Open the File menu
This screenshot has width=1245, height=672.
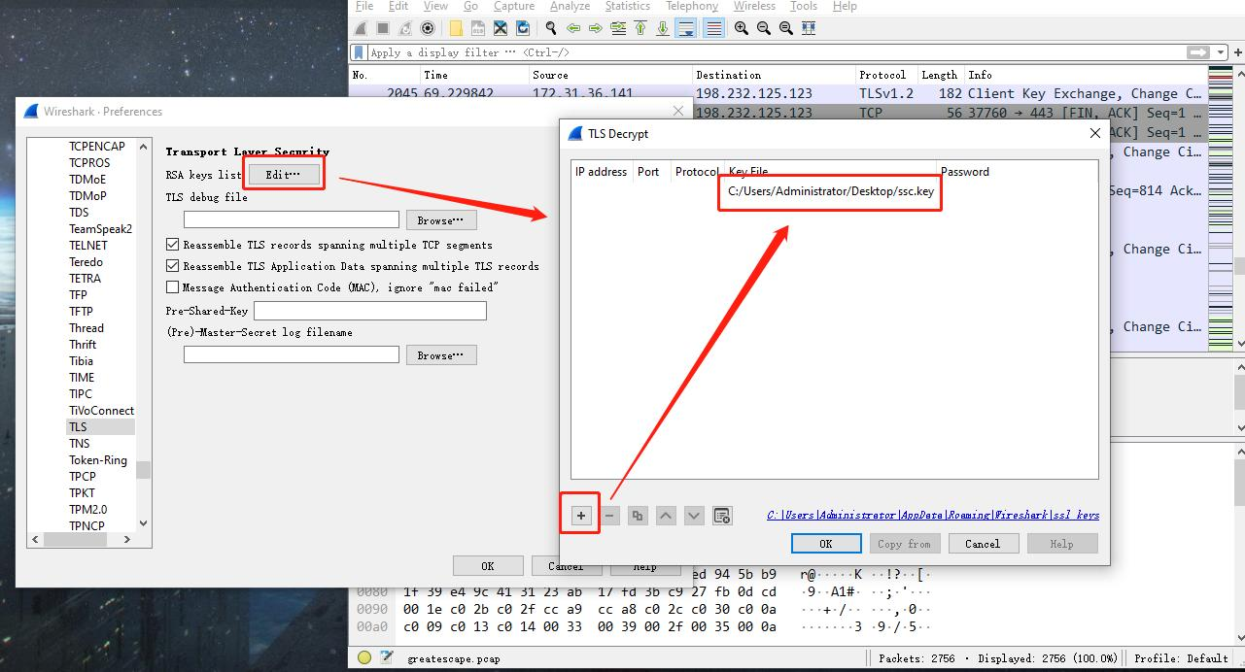pos(364,6)
